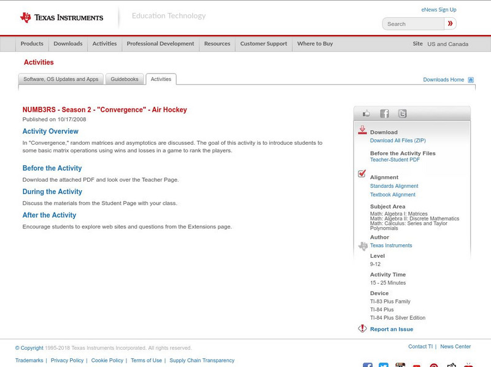
Task: Open the Resources menu
Action: tap(217, 44)
